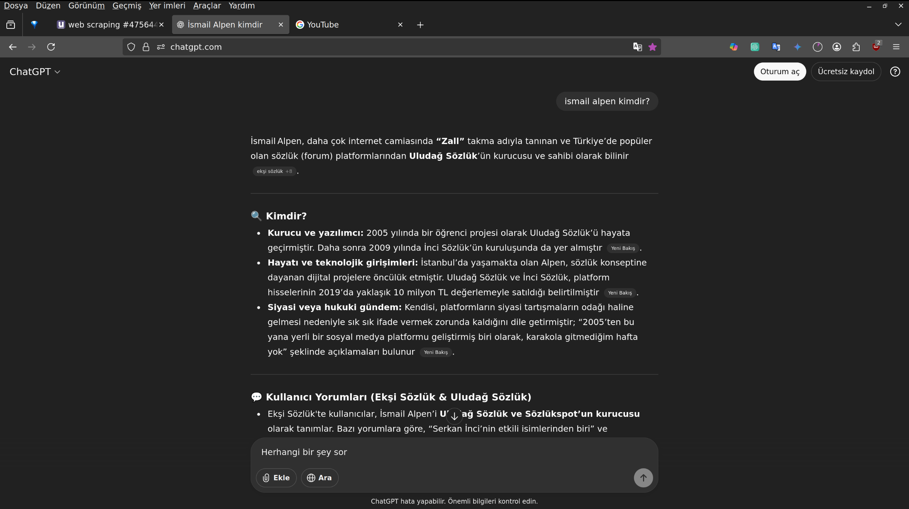Expand the ChatGPT model dropdown
The height and width of the screenshot is (509, 909).
35,72
